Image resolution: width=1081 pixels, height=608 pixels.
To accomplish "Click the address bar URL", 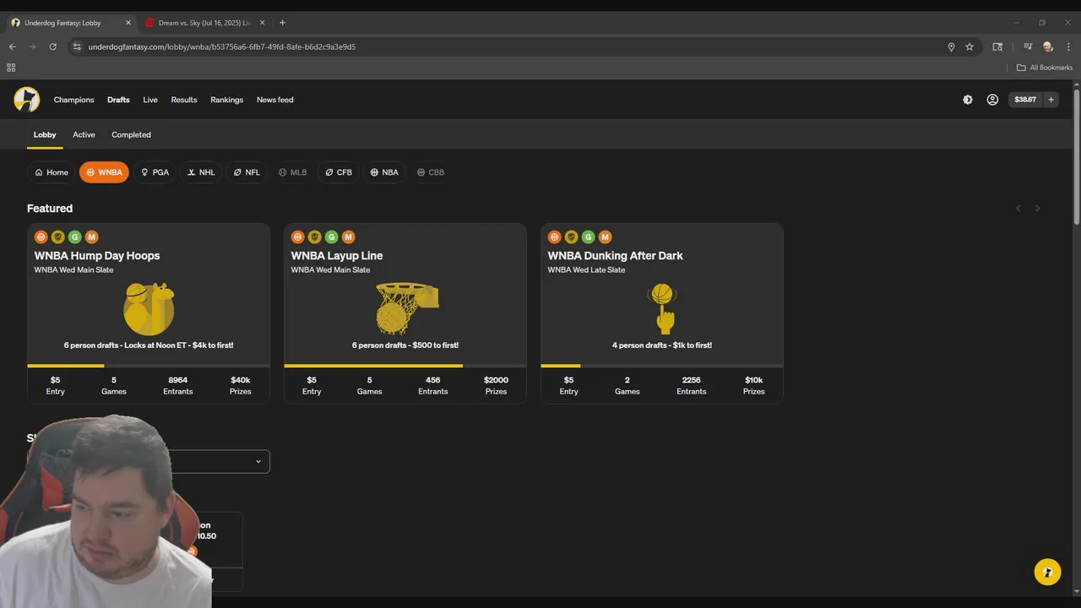I will pos(221,46).
